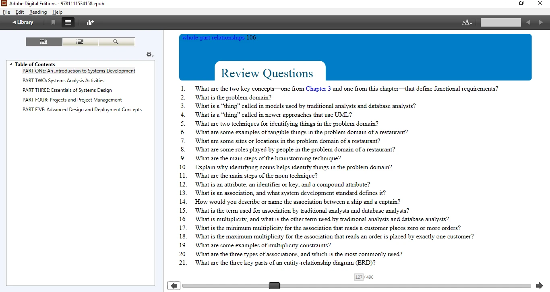550x292 pixels.
Task: Click the search input field in the toolbar
Action: (501, 23)
